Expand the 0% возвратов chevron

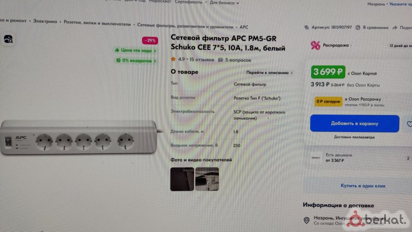[155, 61]
